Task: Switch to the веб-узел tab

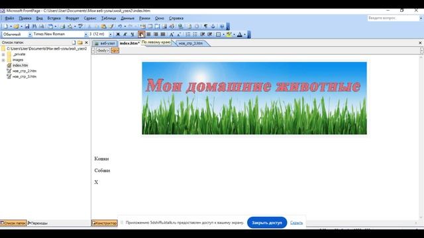Action: point(105,43)
